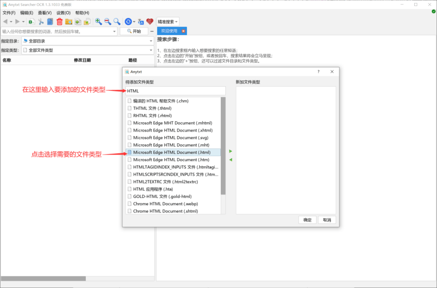
Task: Click the green left arrow to remove type
Action: 230,160
